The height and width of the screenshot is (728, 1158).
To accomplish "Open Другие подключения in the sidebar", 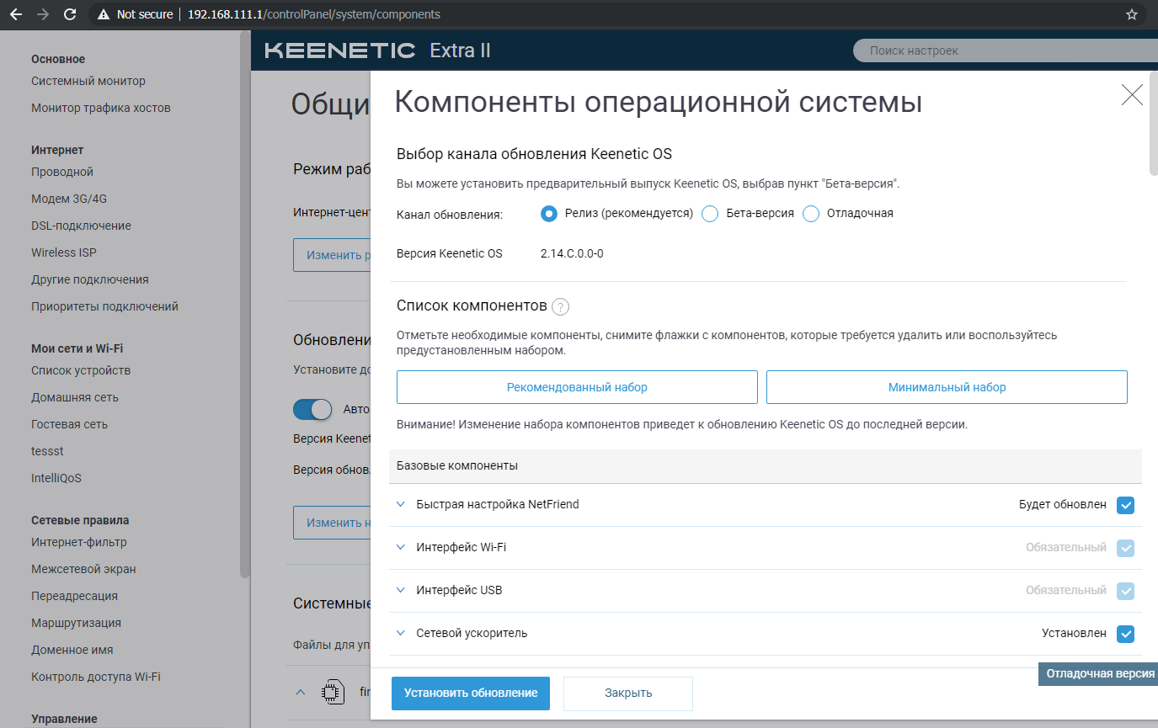I will [x=90, y=279].
